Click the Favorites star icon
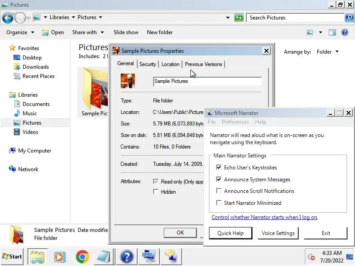 click(12, 48)
